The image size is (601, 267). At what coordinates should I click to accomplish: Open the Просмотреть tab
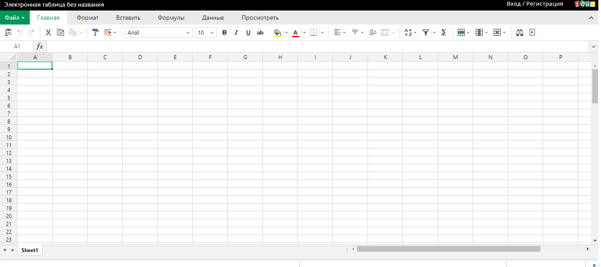(260, 18)
